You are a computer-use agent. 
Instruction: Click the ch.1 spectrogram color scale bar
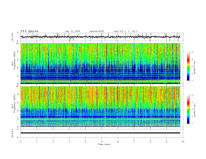click(188, 67)
